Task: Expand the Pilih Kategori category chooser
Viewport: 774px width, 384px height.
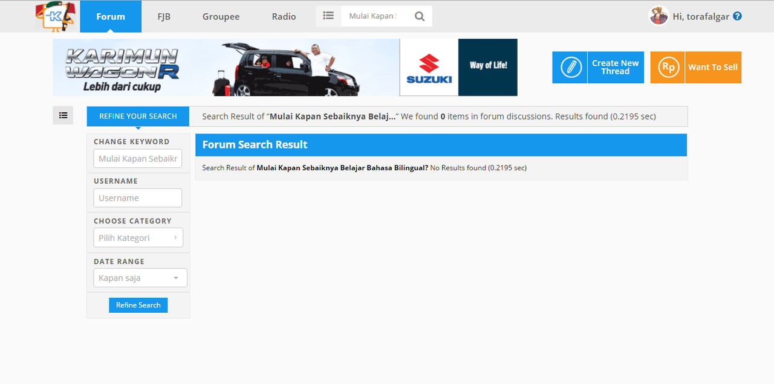Action: [138, 237]
